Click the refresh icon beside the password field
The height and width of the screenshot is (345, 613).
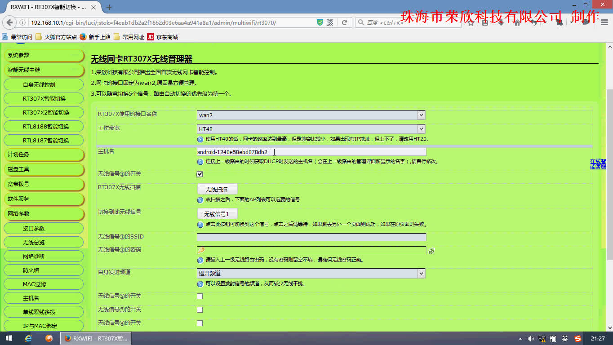(x=431, y=251)
